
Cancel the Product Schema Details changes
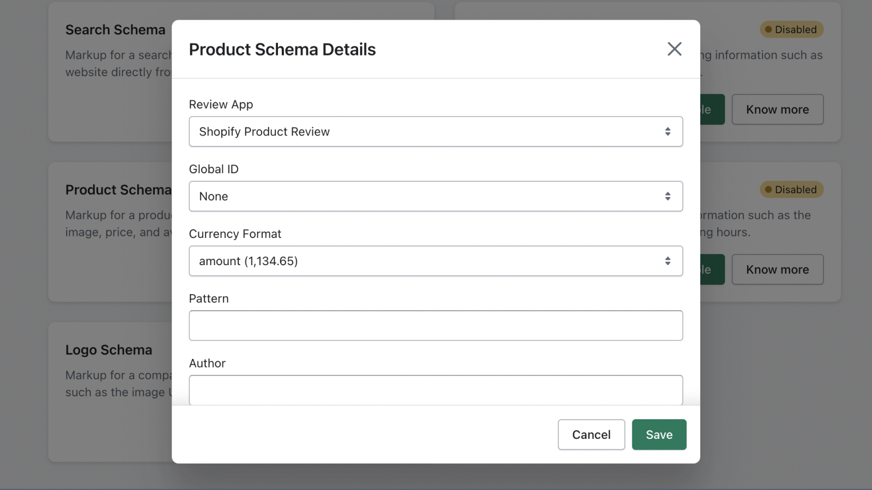click(591, 434)
